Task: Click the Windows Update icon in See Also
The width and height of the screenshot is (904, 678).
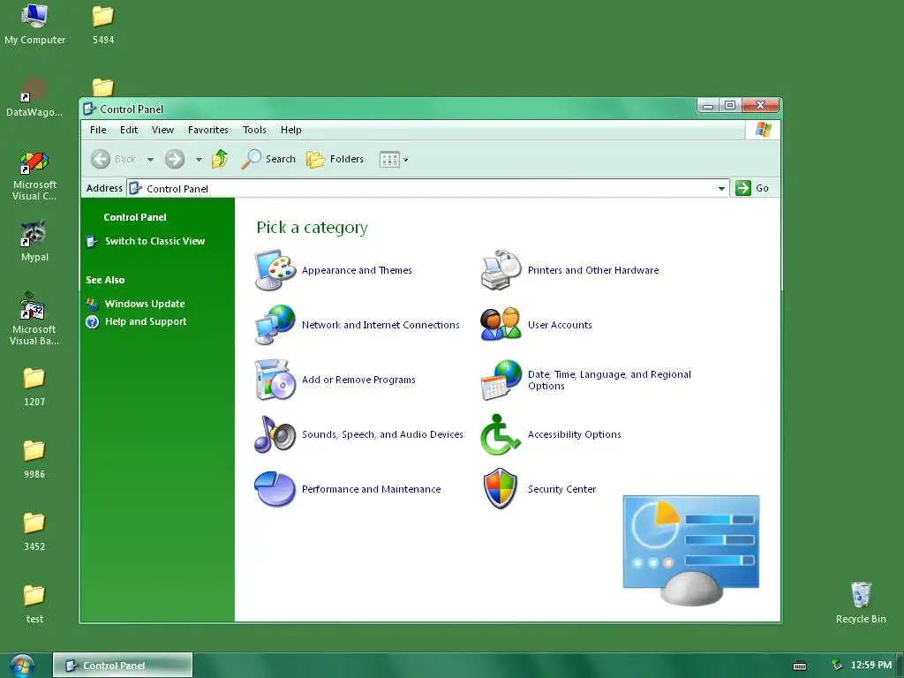Action: (x=92, y=304)
